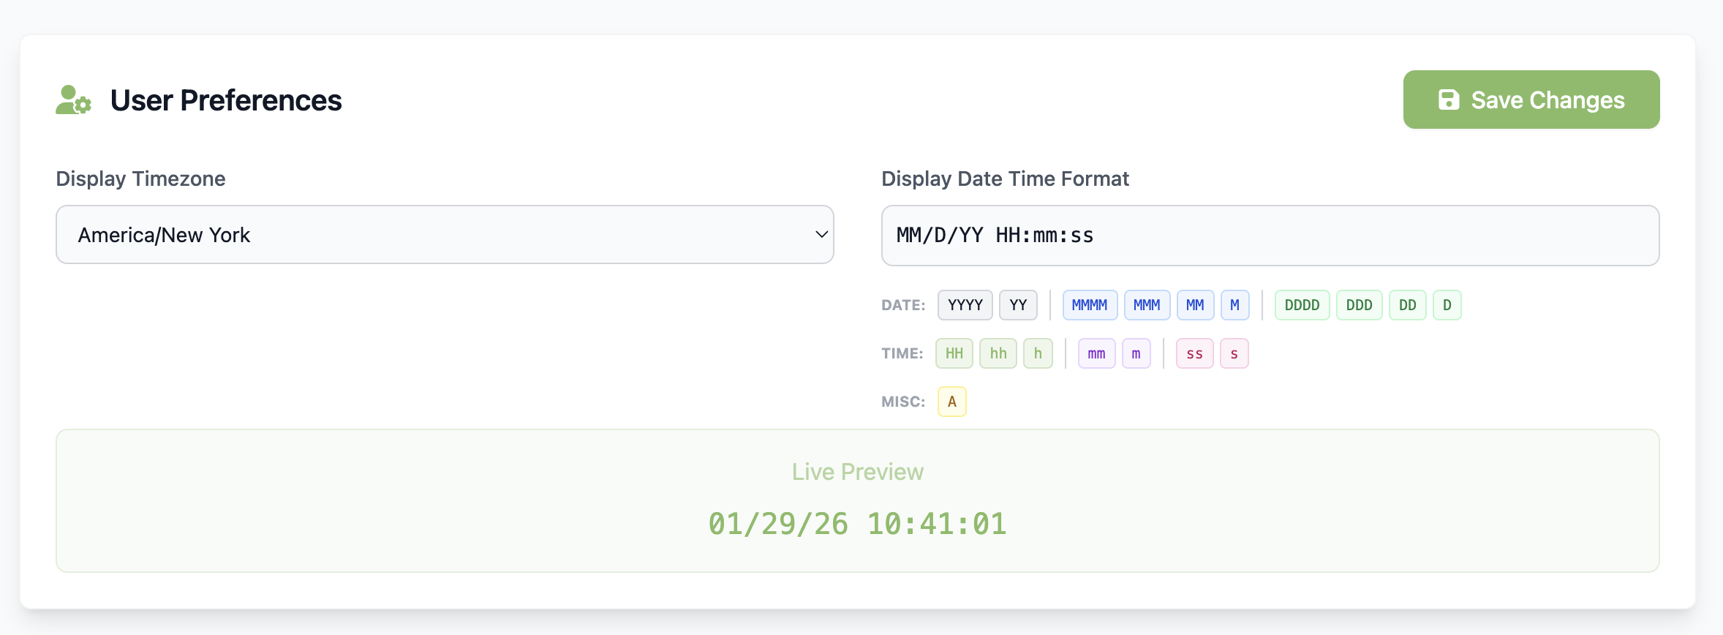Viewport: 1723px width, 635px height.
Task: Insert the HH 24-hour token
Action: tap(954, 353)
